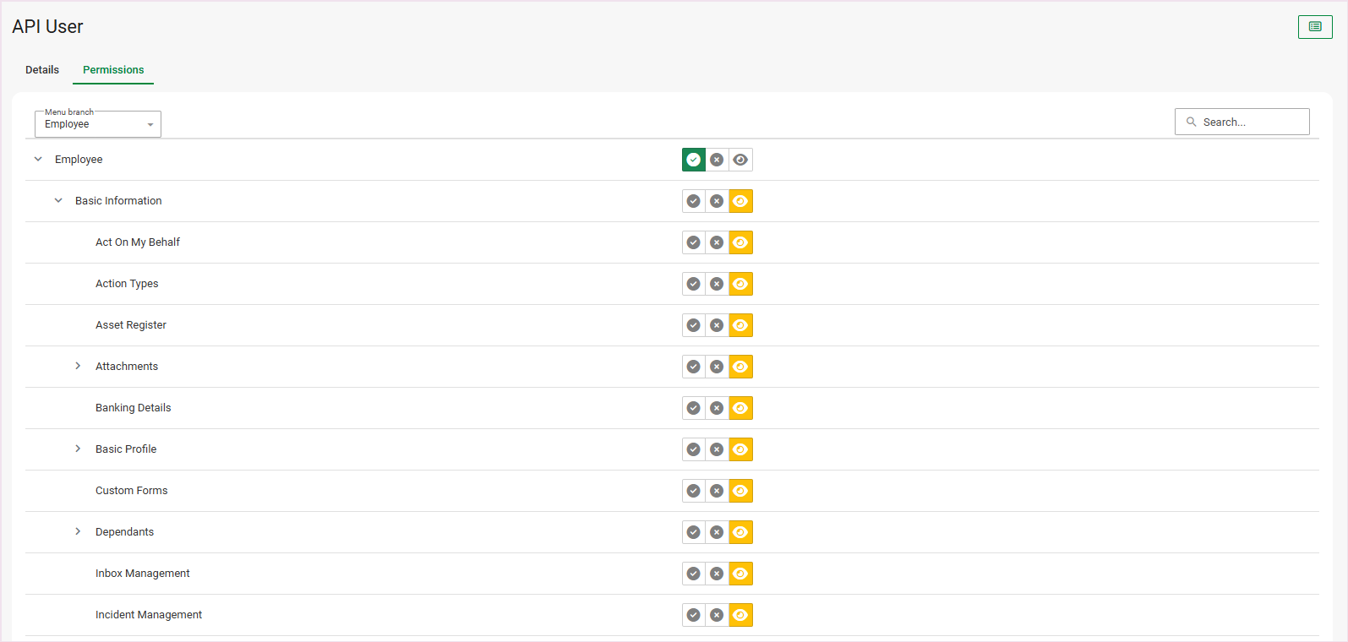Click the checkmark icon for Asset Register

point(693,325)
